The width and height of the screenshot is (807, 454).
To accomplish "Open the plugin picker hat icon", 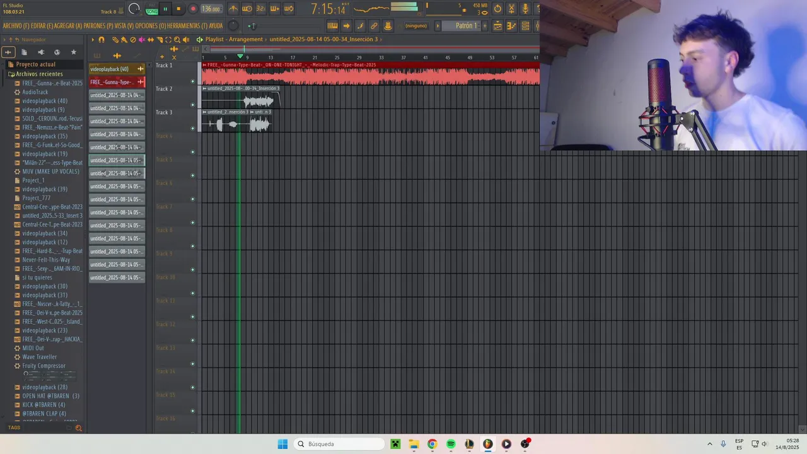I will (x=388, y=26).
